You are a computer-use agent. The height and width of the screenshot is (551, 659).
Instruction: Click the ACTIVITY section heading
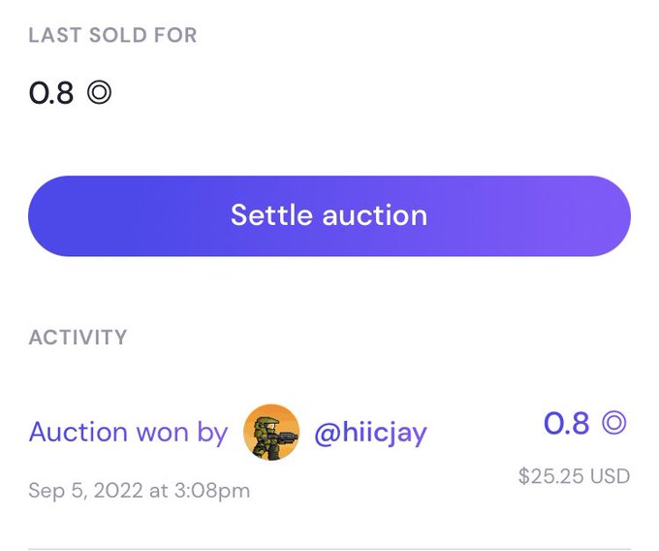(x=78, y=338)
